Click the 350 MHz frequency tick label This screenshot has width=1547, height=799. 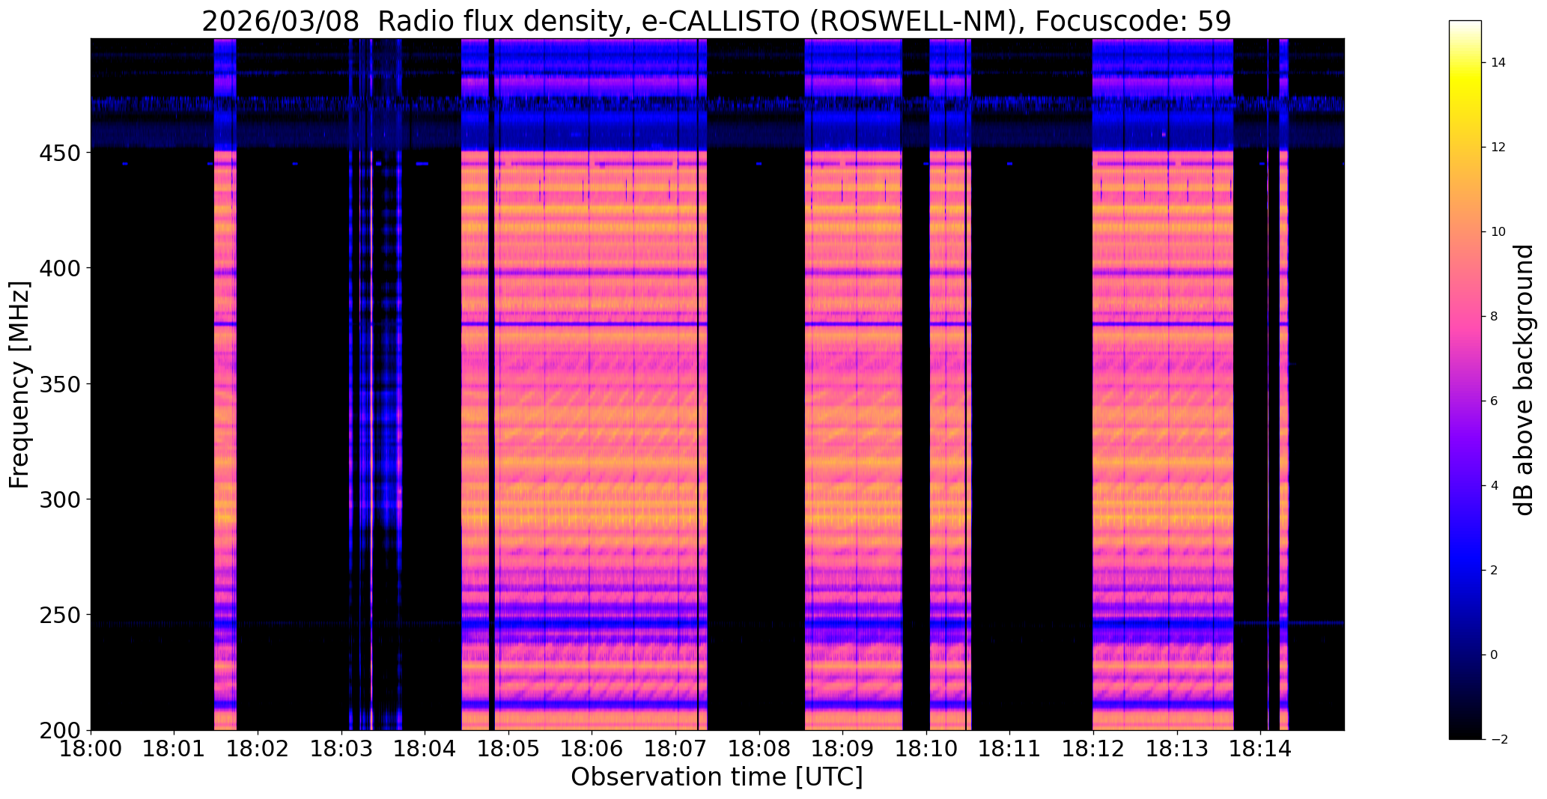(61, 383)
